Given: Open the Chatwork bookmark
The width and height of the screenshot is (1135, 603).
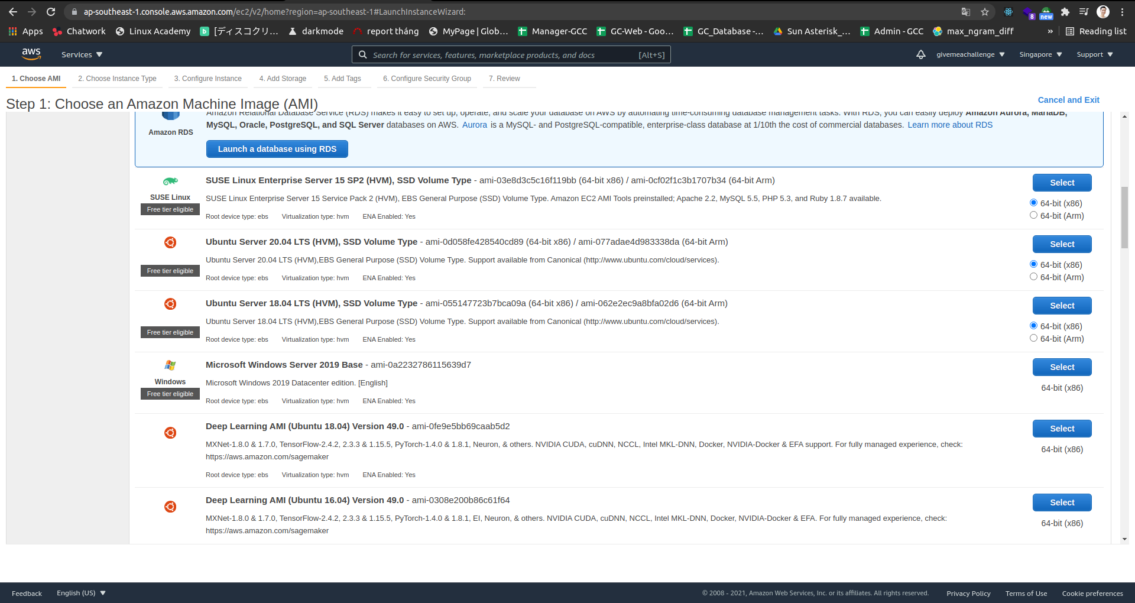Looking at the screenshot, I should (79, 31).
